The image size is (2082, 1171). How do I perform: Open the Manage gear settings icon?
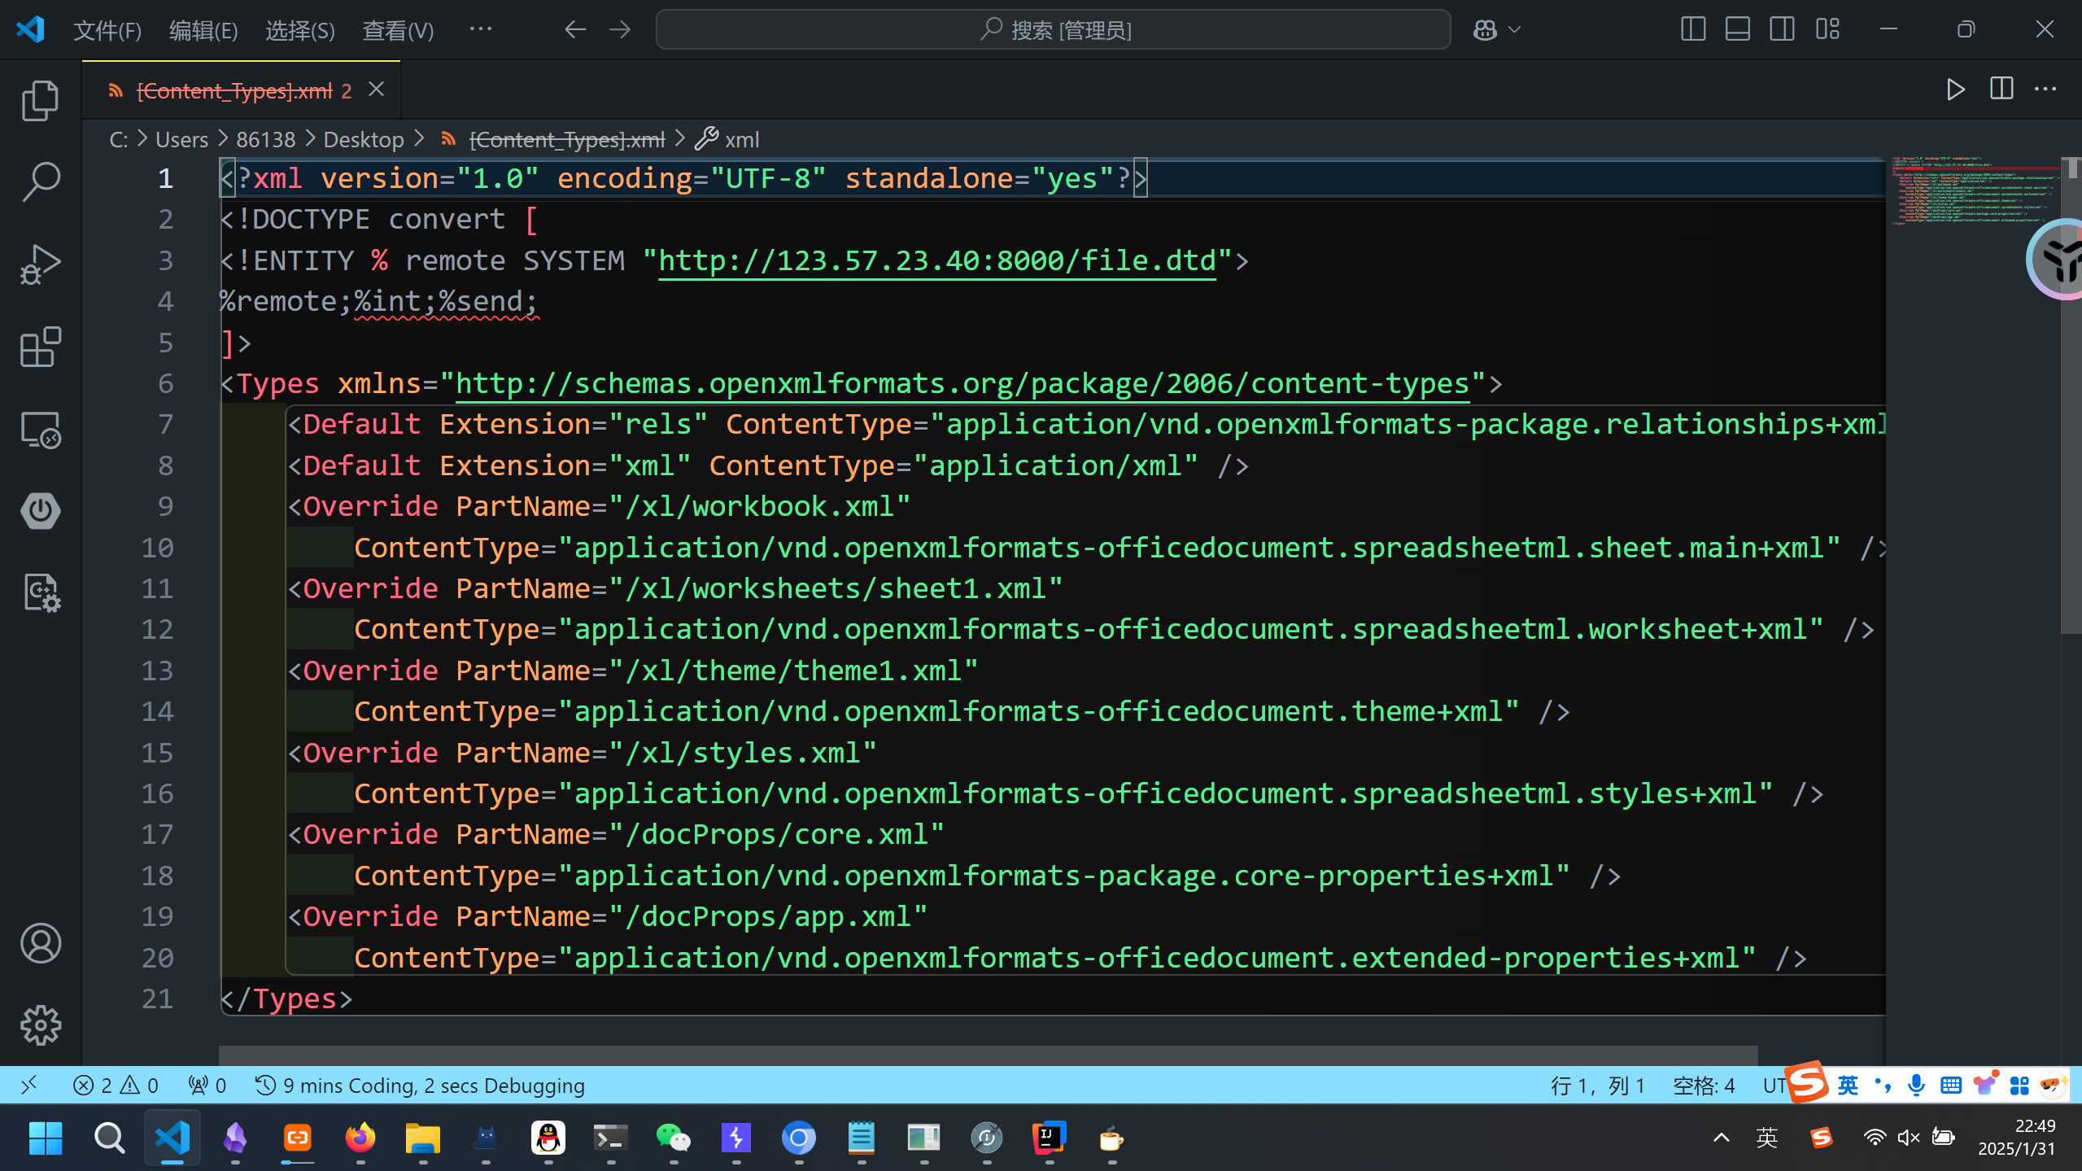tap(40, 1025)
